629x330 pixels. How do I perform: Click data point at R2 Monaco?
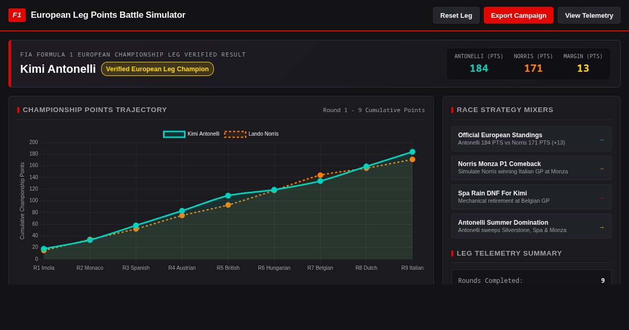[x=90, y=239]
